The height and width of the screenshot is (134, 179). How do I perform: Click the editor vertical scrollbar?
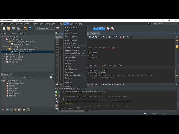click(176, 73)
